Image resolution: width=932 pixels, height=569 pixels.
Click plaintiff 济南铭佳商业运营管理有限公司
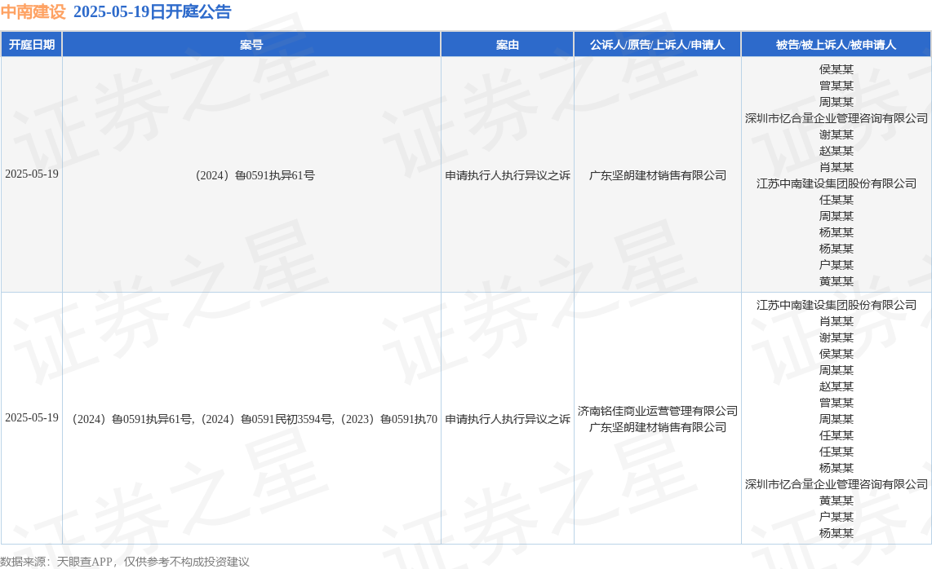pyautogui.click(x=658, y=411)
